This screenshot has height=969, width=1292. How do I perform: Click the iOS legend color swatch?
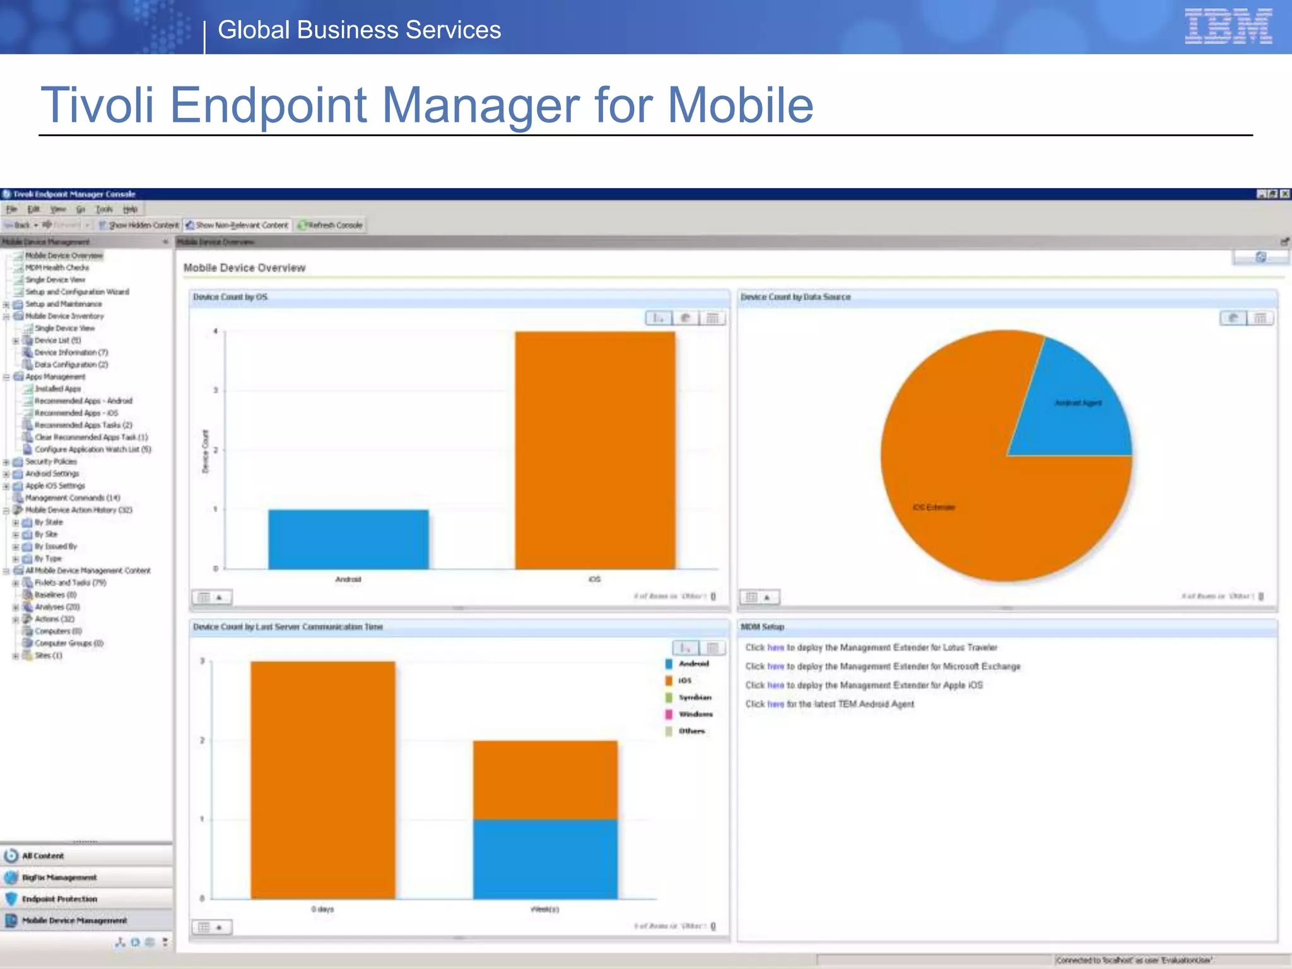[669, 681]
